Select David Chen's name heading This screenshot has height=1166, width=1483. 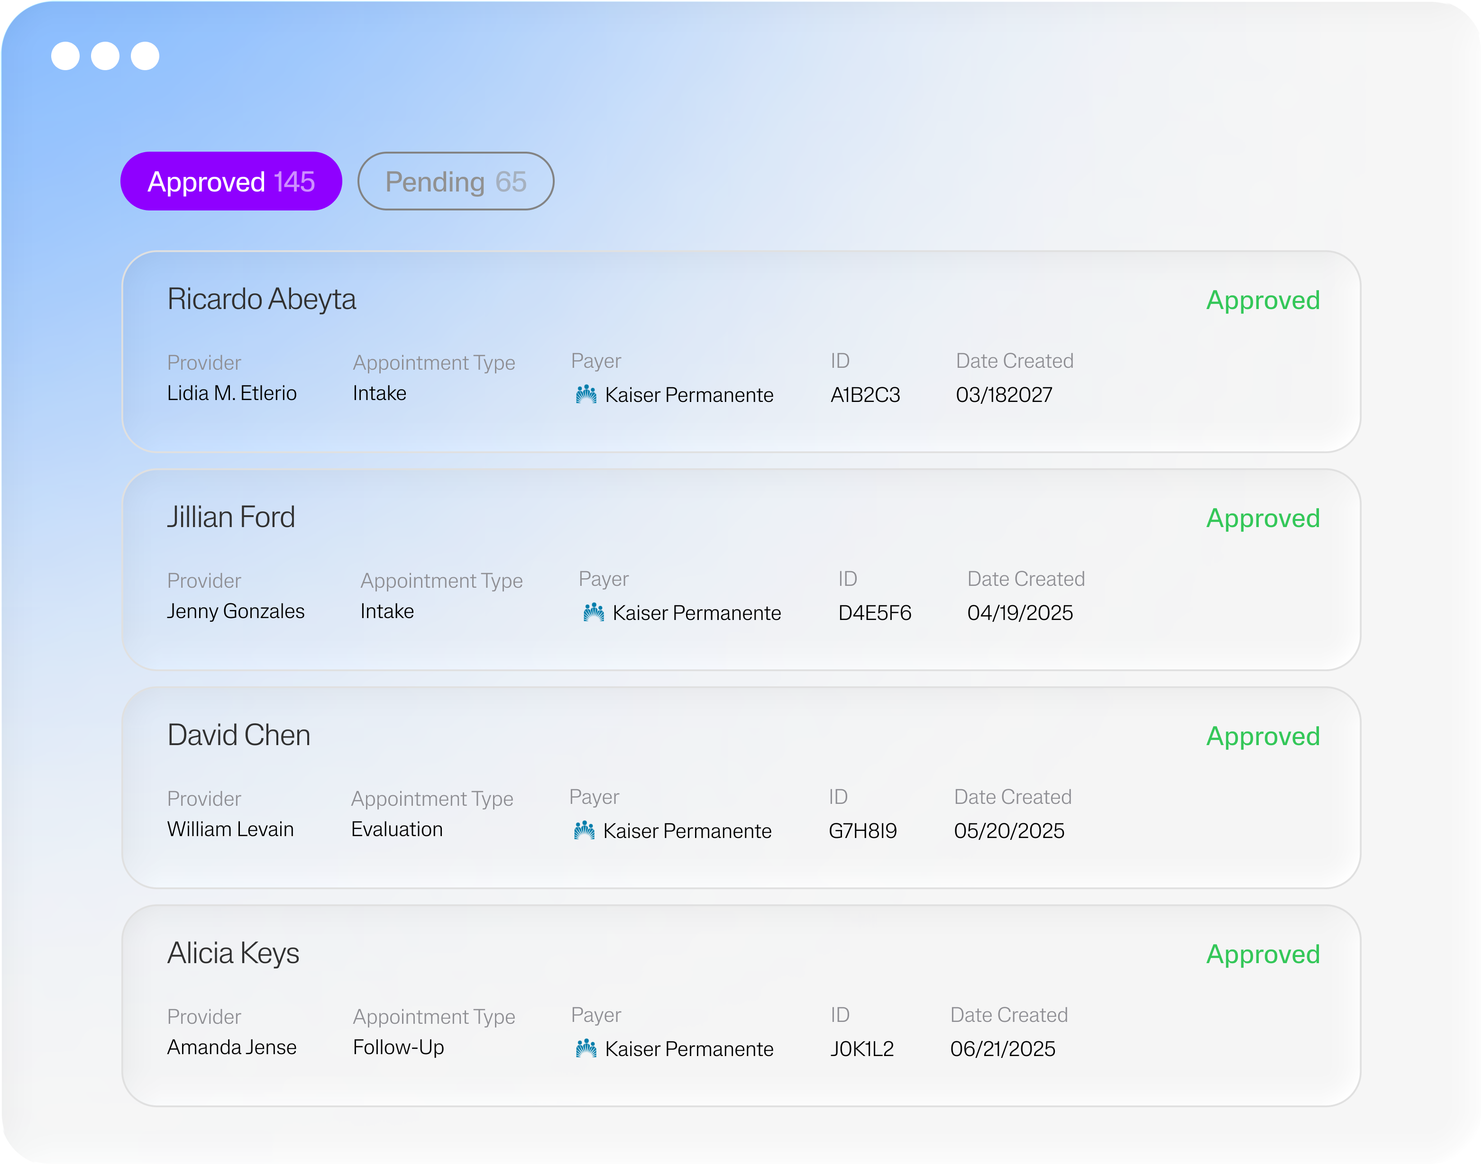(x=238, y=735)
